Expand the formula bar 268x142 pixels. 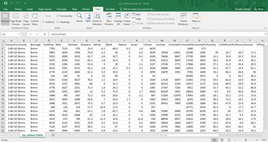[265, 34]
